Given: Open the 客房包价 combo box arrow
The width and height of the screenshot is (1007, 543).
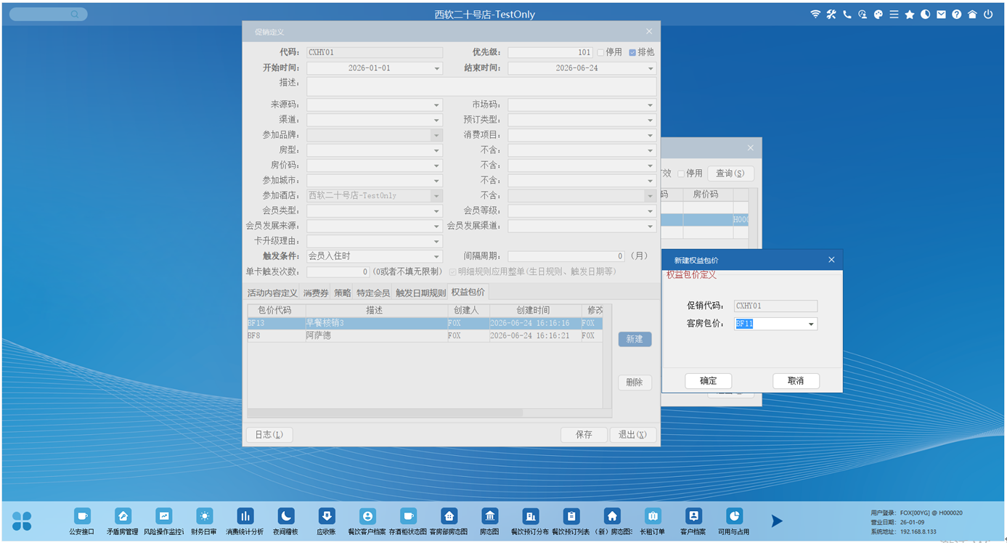Looking at the screenshot, I should click(811, 324).
